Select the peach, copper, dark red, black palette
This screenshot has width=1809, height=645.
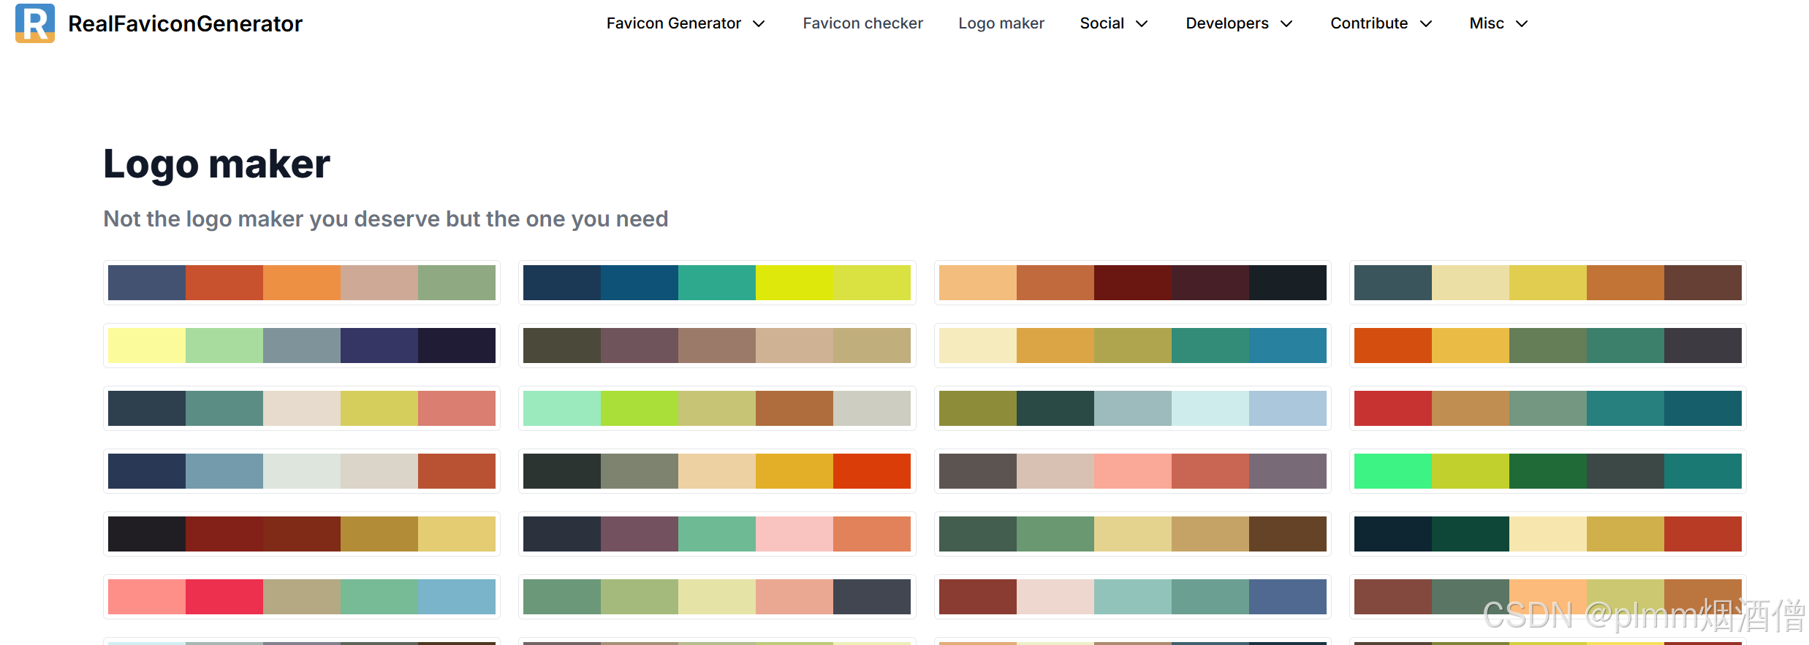(1133, 283)
